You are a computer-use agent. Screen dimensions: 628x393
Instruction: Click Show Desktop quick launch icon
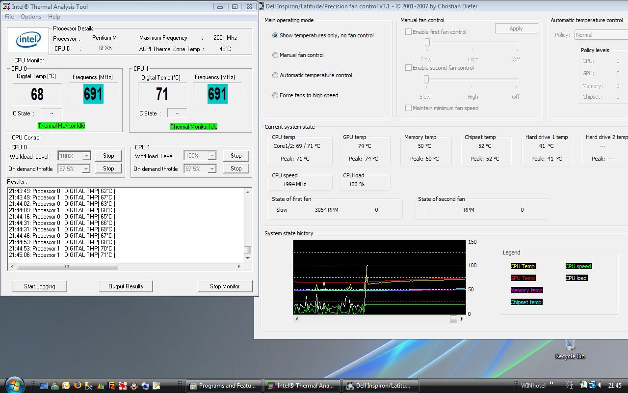tap(44, 386)
